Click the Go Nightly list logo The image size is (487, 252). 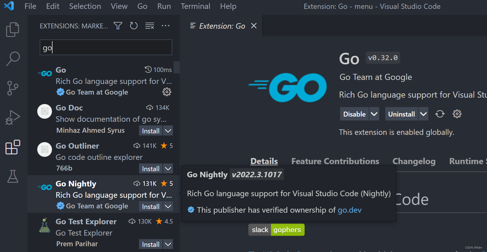click(45, 187)
